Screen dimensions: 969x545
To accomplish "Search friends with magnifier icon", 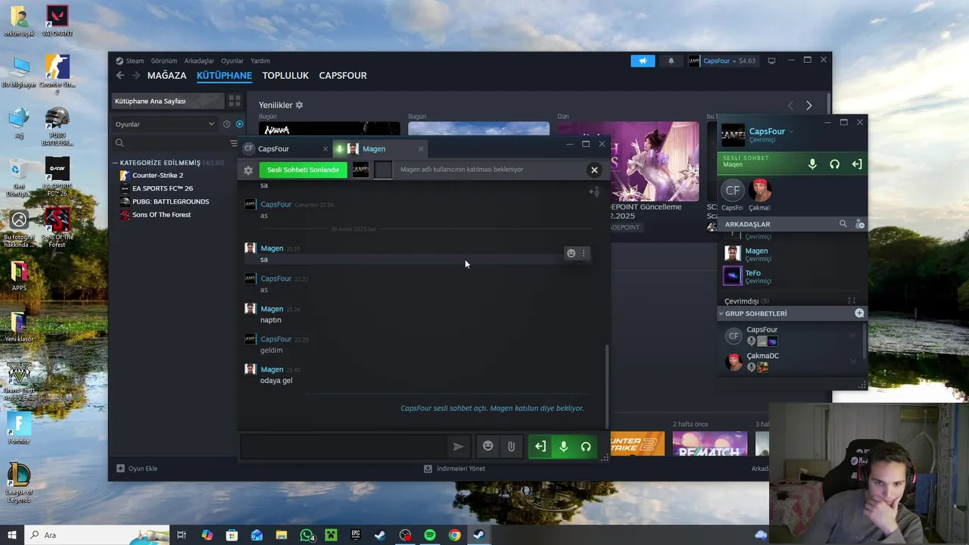I will click(x=843, y=224).
